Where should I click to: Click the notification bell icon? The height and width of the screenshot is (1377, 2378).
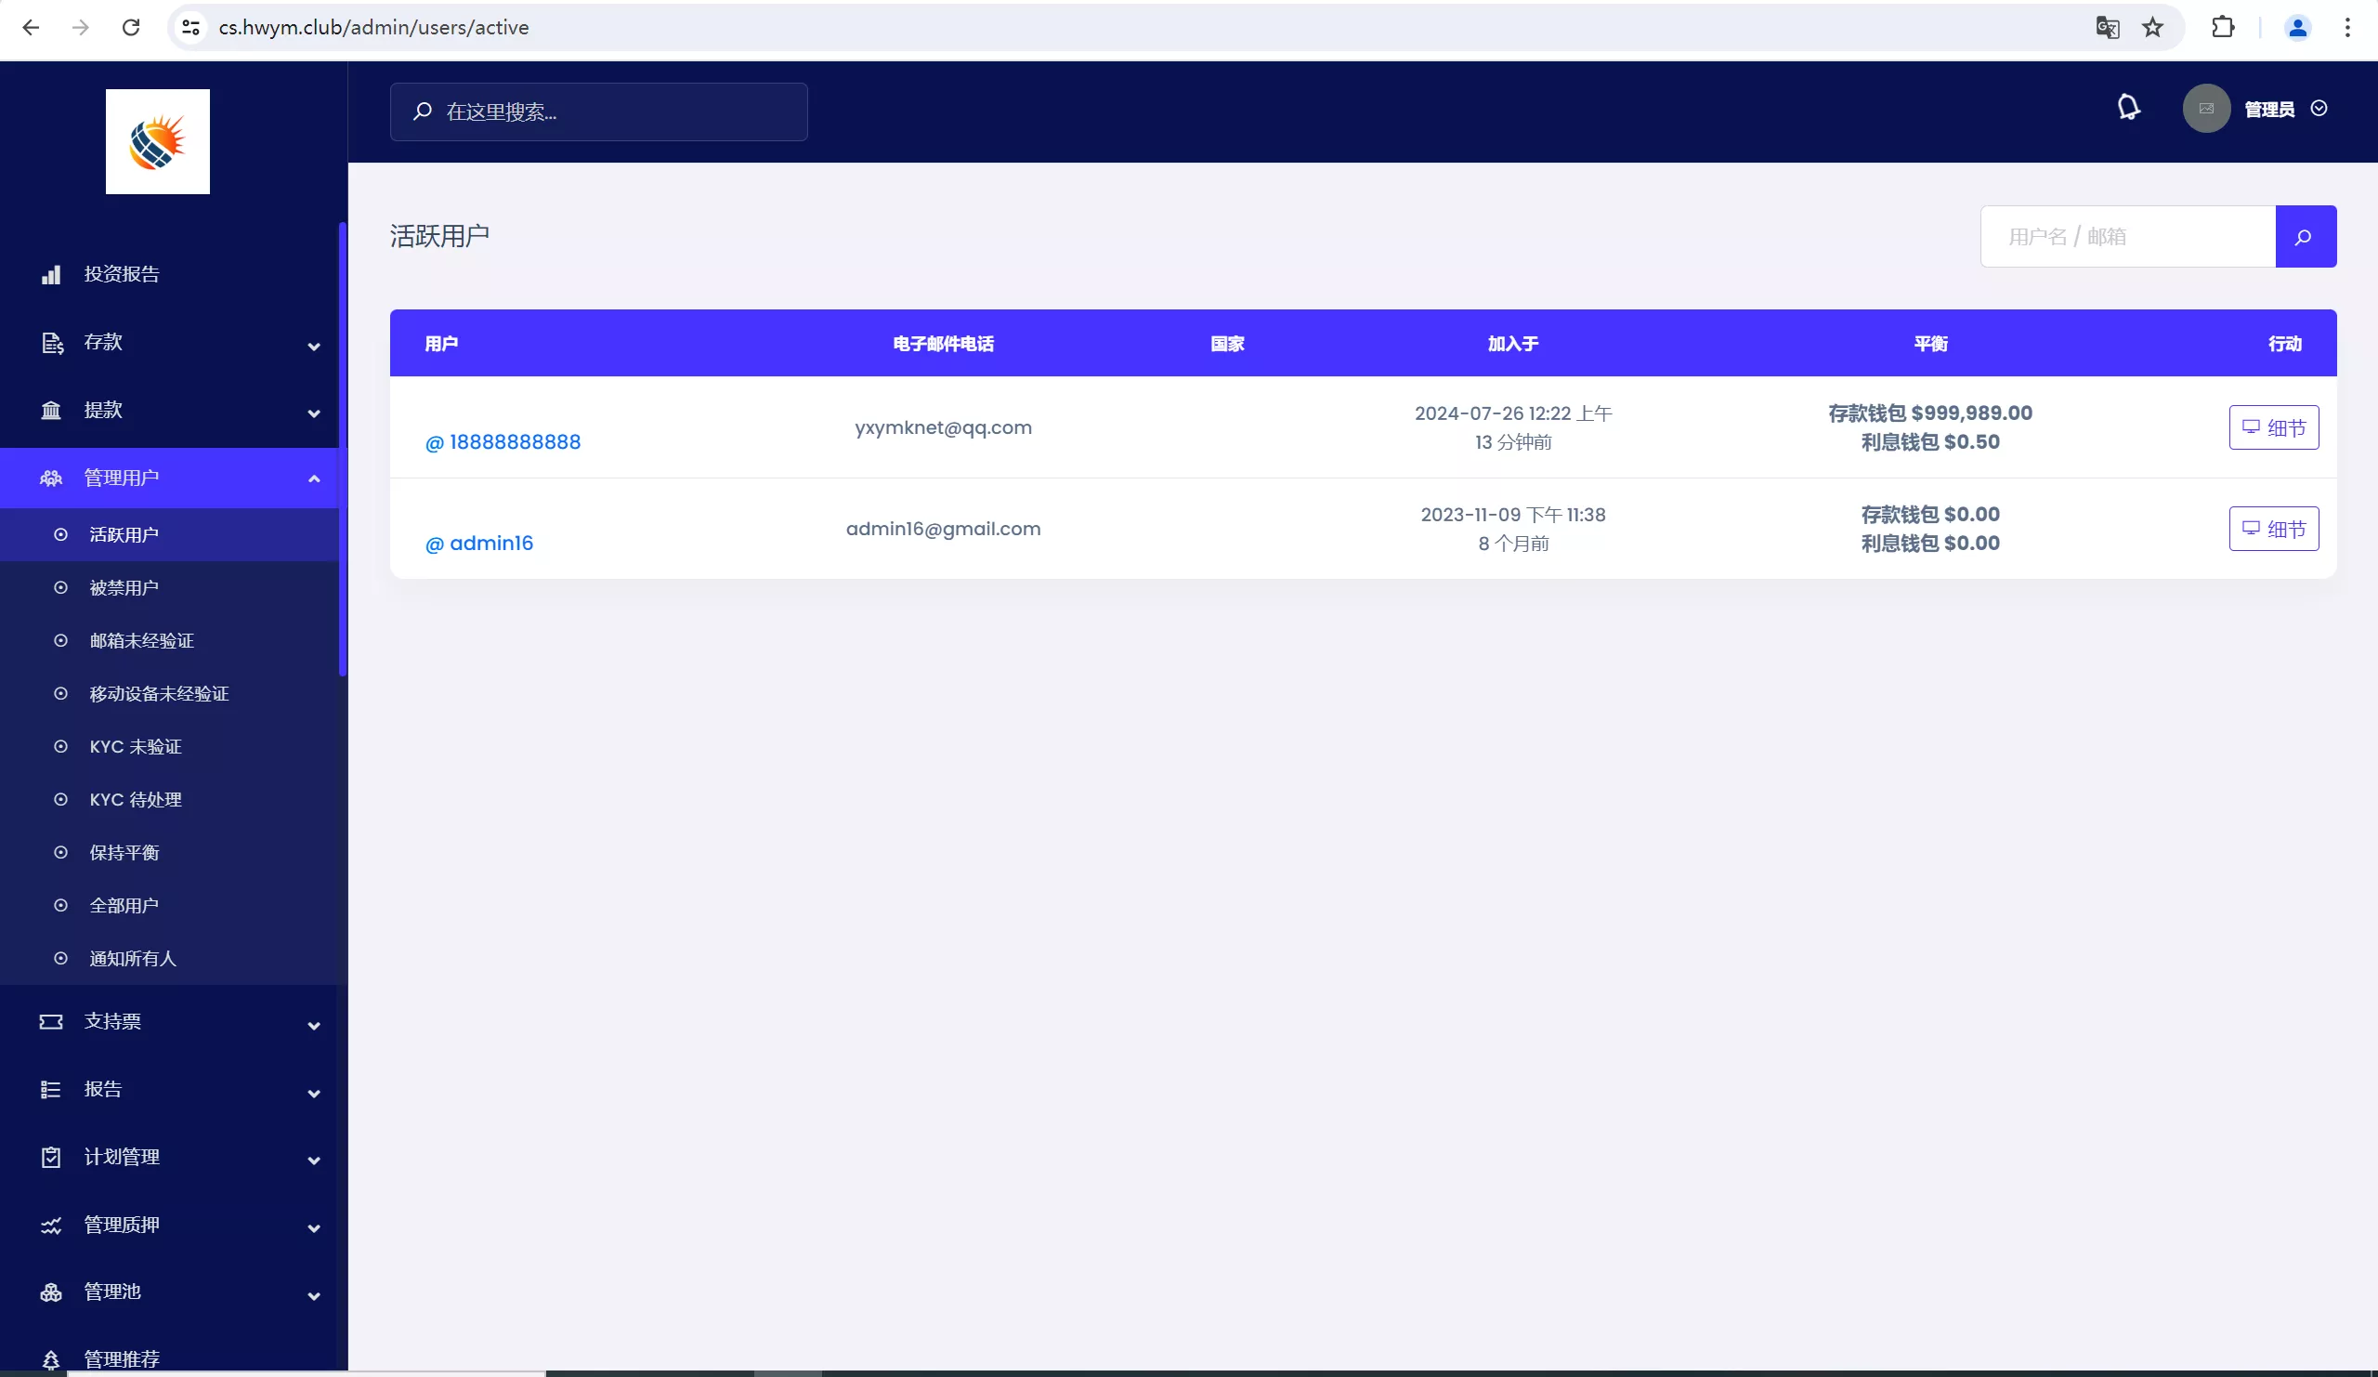pos(2128,108)
